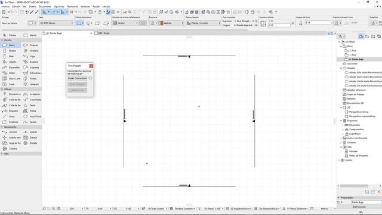Screen dimensions: 382x215
Task: Open the Diseño menu
Action: [32, 7]
